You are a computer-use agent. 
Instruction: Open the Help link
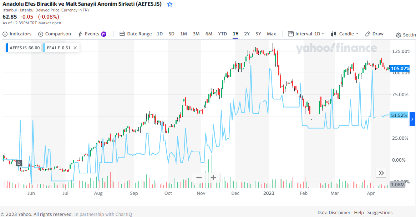(x=359, y=212)
